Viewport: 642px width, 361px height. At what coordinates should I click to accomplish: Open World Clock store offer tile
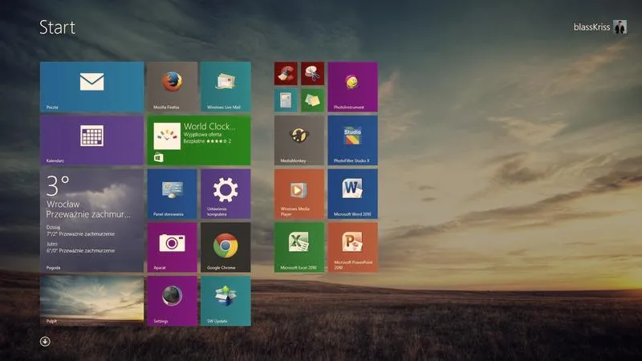tap(199, 140)
